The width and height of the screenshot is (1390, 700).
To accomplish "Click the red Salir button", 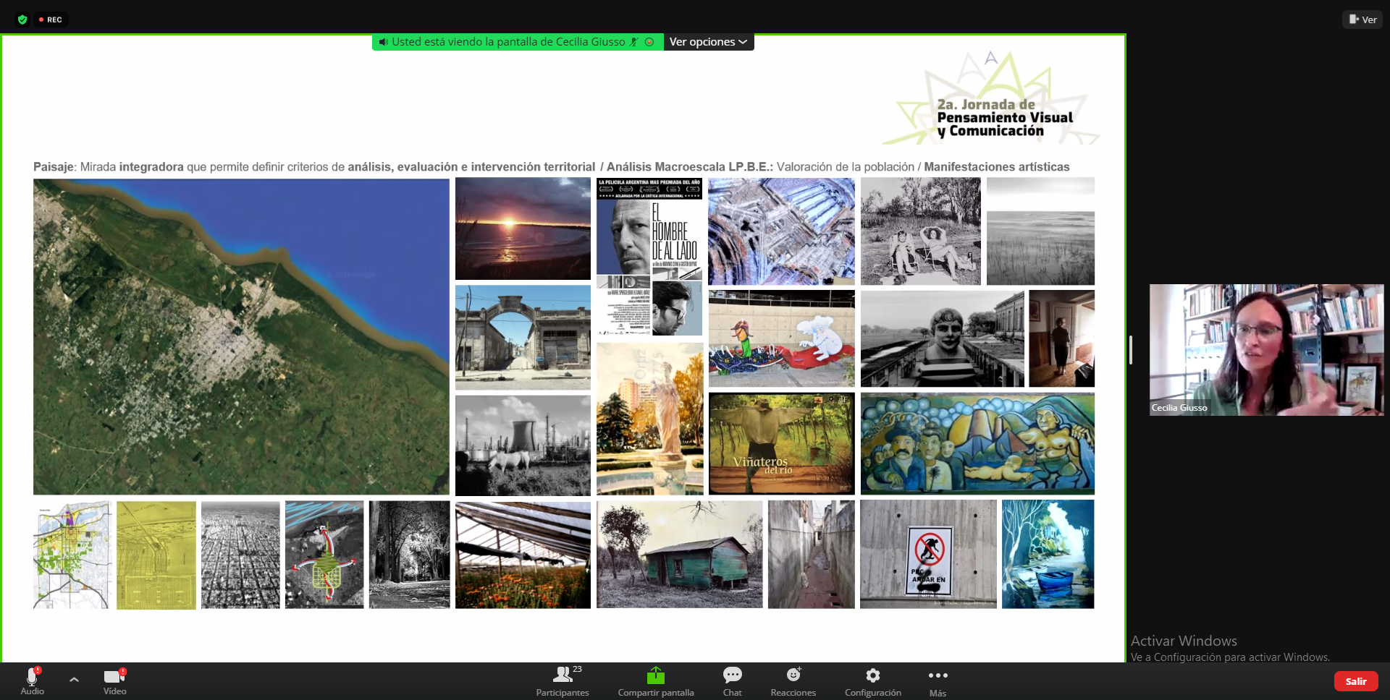I will click(x=1356, y=681).
